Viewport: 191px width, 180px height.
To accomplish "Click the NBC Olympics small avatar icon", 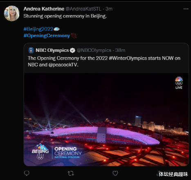I will (31, 50).
